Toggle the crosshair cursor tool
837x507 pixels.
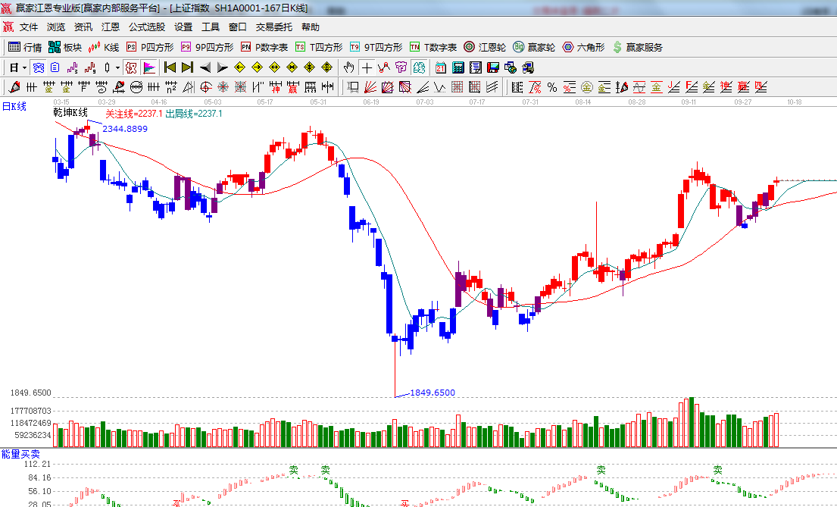[x=367, y=67]
